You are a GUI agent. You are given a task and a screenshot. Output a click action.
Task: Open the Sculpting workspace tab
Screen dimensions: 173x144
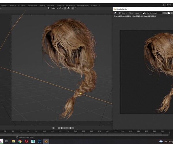coord(13,5)
